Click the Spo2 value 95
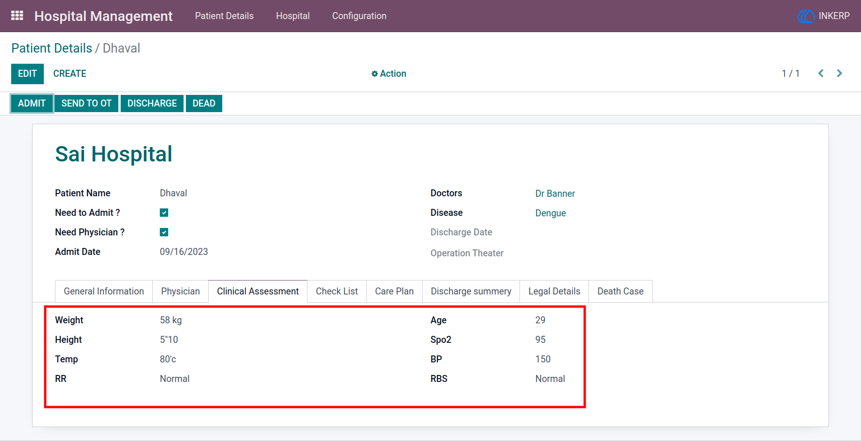Image resolution: width=861 pixels, height=441 pixels. [x=540, y=340]
